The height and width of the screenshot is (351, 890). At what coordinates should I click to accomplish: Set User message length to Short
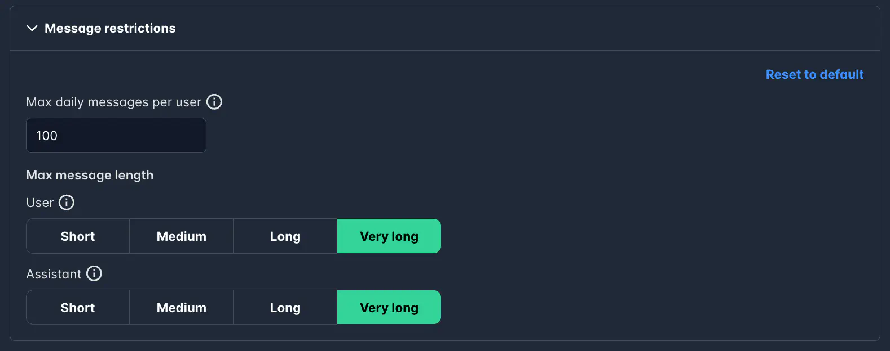click(x=78, y=236)
